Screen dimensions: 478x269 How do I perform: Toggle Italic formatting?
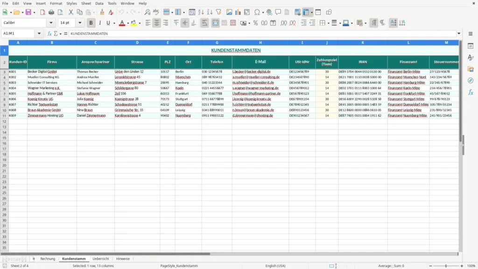[100, 23]
